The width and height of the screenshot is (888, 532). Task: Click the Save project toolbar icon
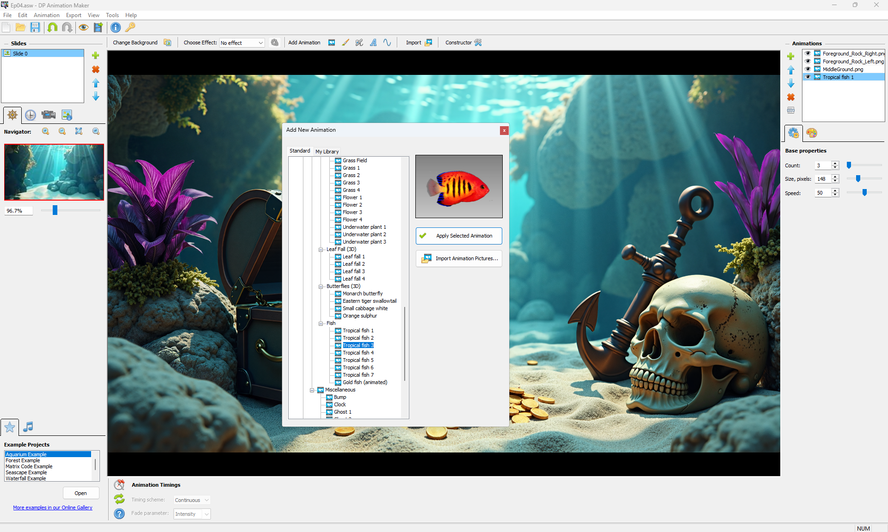click(35, 28)
